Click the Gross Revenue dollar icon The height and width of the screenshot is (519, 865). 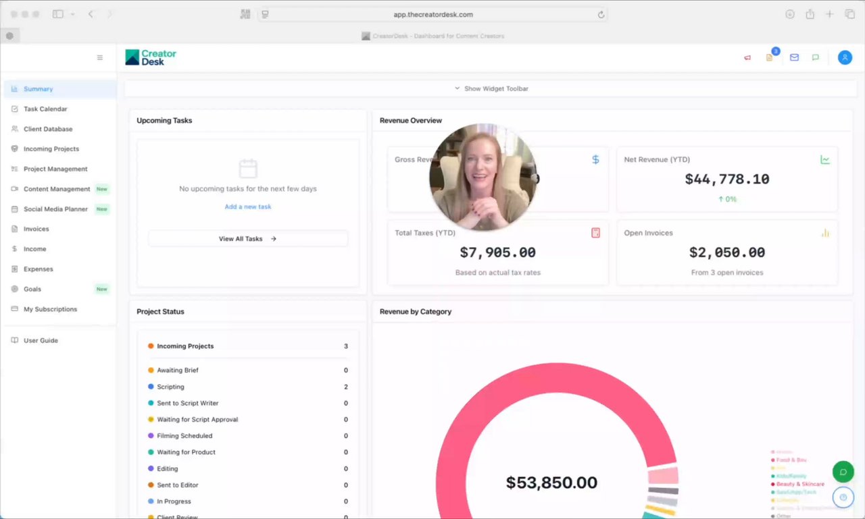(595, 160)
